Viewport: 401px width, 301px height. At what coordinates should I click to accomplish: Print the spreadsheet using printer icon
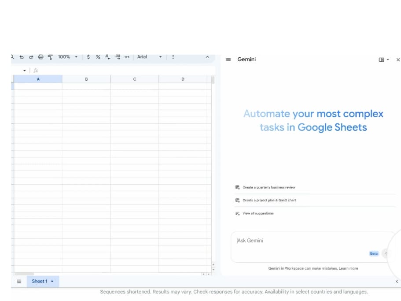(40, 57)
